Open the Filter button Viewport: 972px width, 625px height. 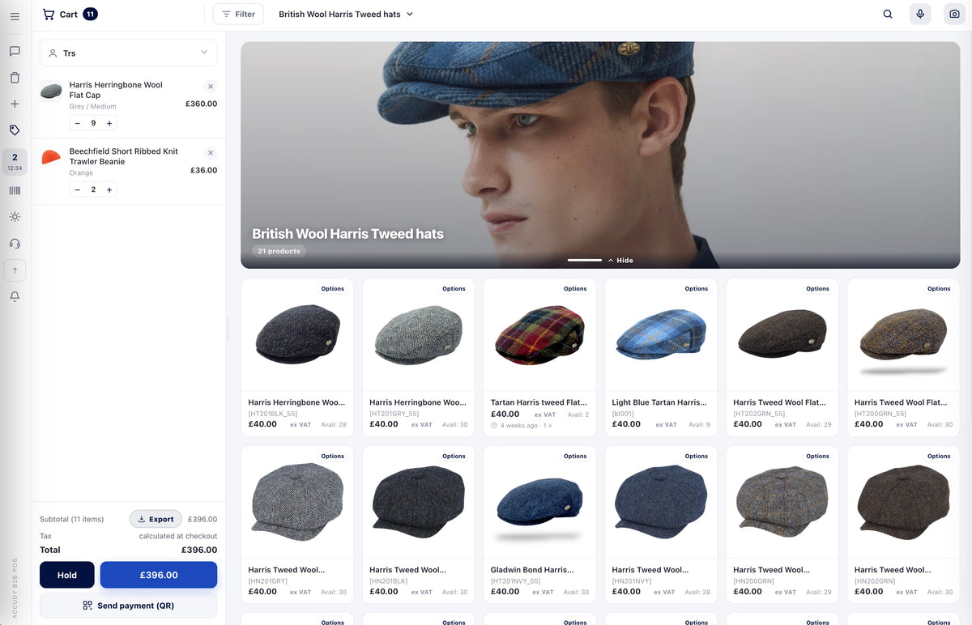tap(238, 14)
